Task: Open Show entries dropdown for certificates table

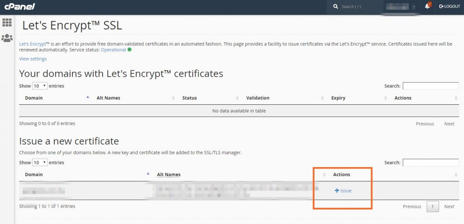Action: 40,86
